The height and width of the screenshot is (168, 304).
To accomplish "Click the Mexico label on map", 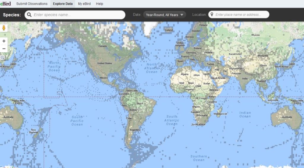I will [104, 78].
